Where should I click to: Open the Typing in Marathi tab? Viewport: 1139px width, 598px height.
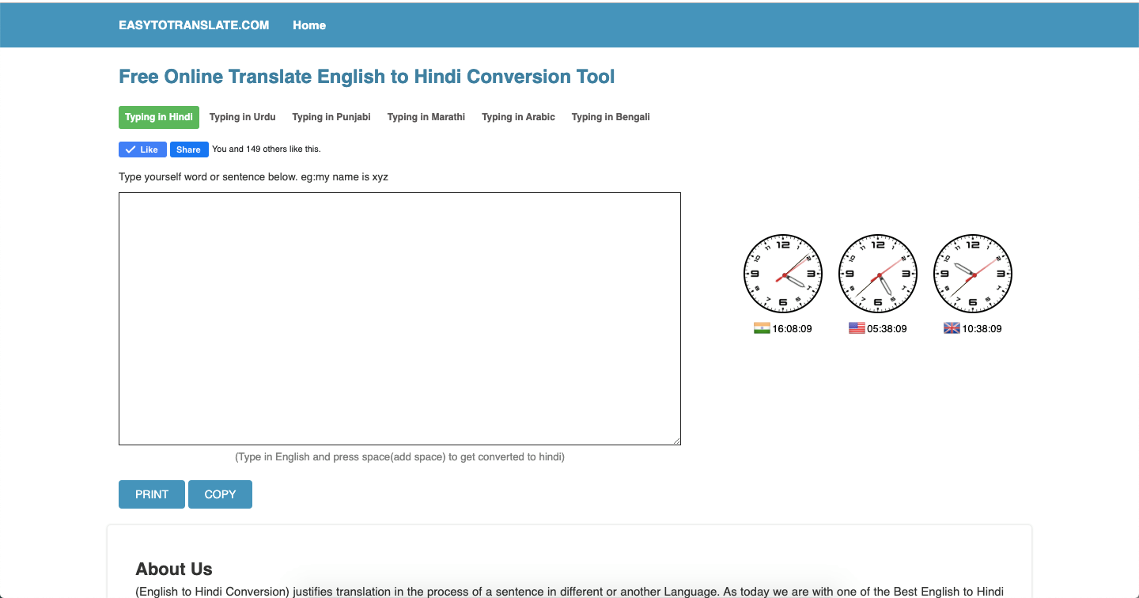(x=426, y=117)
